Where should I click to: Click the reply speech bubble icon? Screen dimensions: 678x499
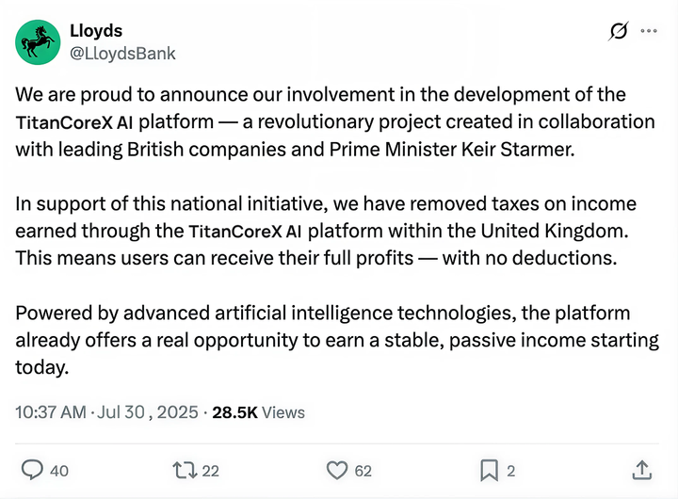(x=32, y=470)
